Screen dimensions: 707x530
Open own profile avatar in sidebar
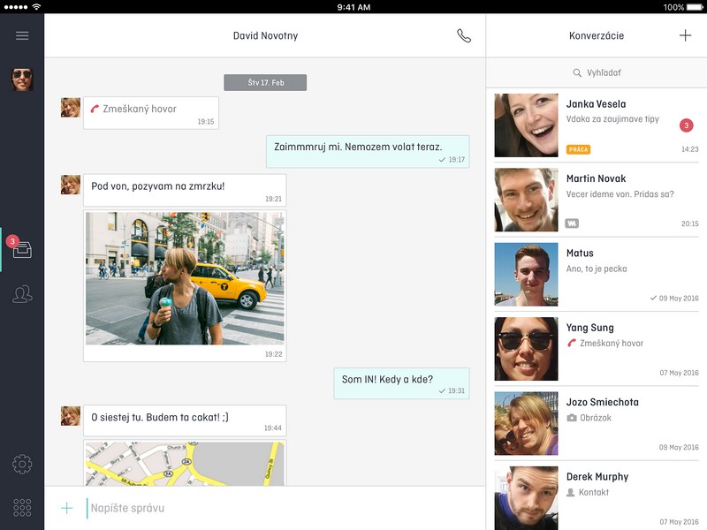tap(22, 80)
